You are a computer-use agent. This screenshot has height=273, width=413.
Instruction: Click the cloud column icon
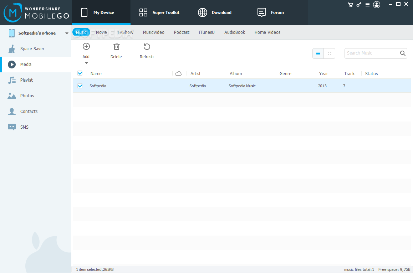[178, 73]
